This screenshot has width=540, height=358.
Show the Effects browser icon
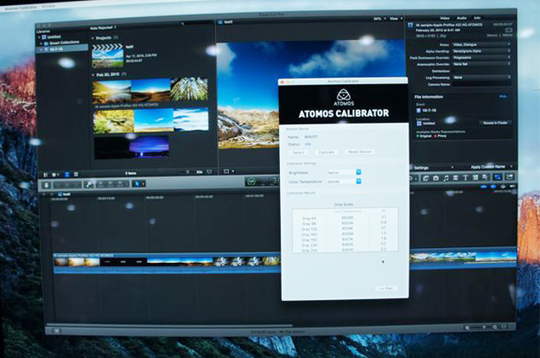[426, 178]
